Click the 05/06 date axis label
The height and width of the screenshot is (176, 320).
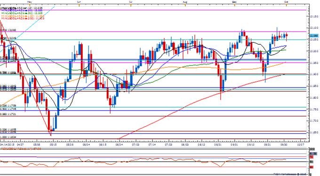[37, 144]
